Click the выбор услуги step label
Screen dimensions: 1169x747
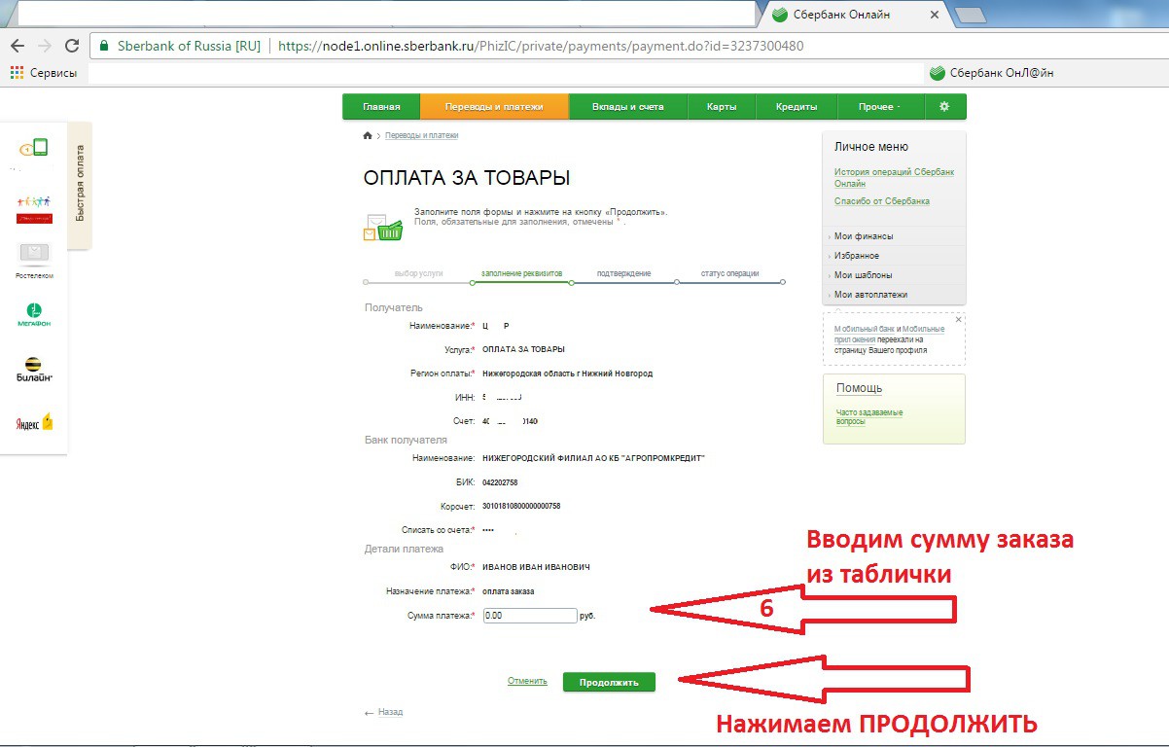click(419, 273)
